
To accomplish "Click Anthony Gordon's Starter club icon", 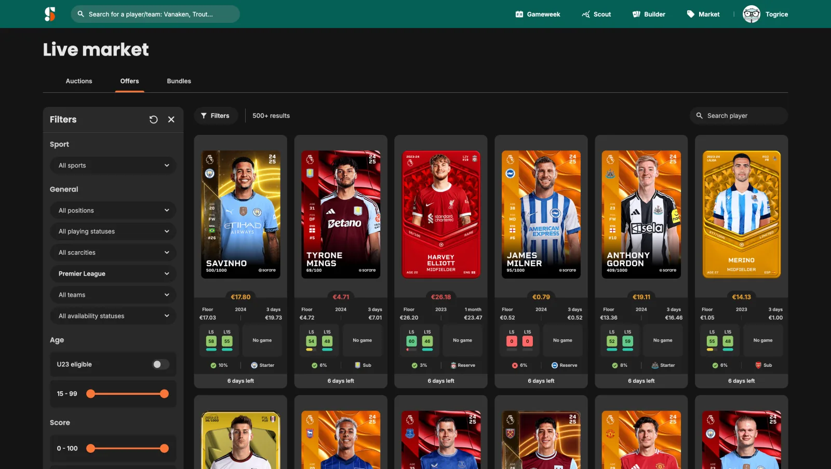I will pyautogui.click(x=655, y=365).
